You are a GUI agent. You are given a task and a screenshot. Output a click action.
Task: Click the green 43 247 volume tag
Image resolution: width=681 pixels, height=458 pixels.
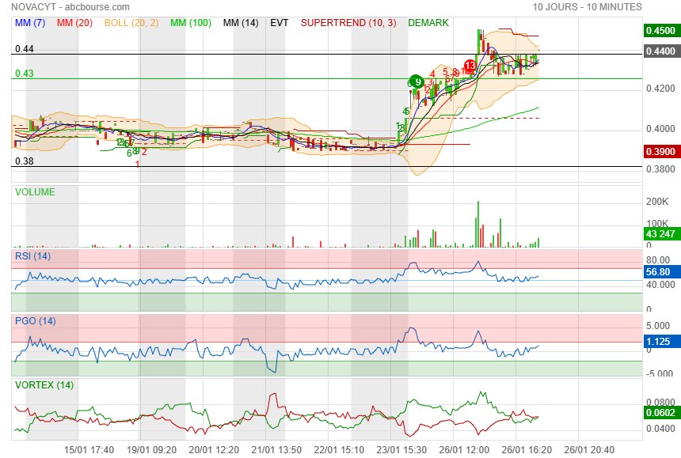(660, 234)
